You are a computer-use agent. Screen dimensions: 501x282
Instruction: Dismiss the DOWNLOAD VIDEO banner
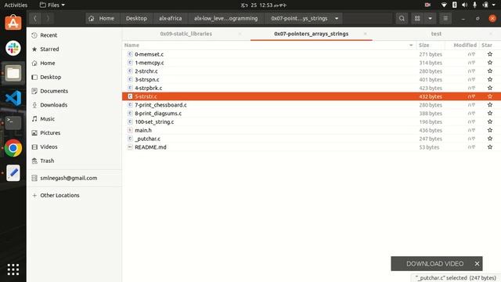click(477, 264)
